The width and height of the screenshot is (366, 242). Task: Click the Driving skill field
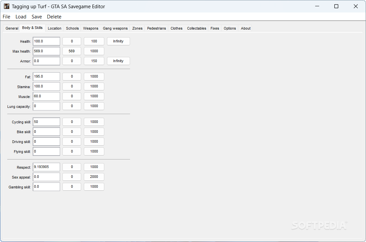[47, 142]
